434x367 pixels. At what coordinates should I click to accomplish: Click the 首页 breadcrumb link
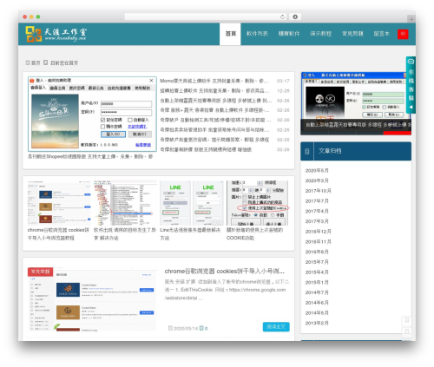tap(36, 62)
